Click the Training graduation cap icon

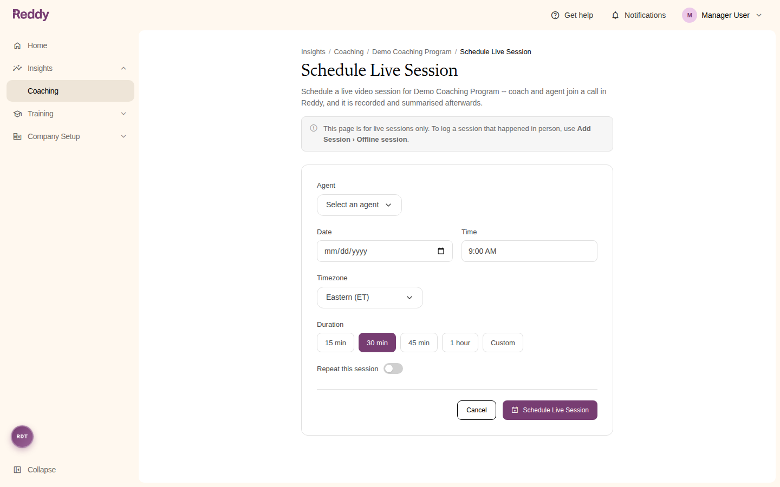[17, 114]
